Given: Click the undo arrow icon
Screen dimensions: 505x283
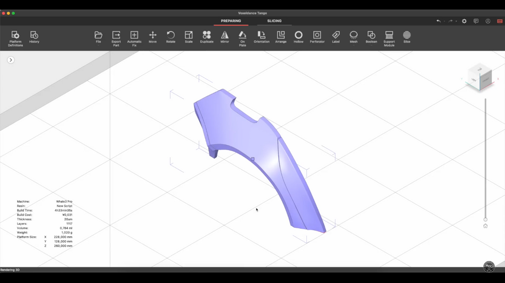Looking at the screenshot, I should click(438, 21).
